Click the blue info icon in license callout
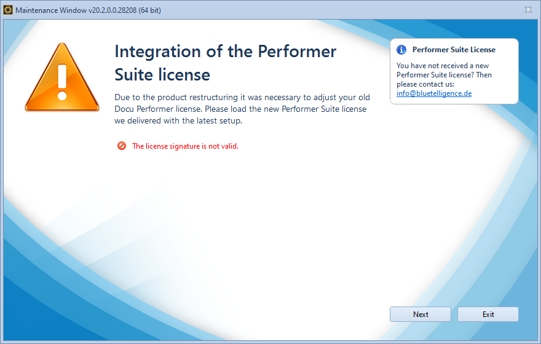This screenshot has width=541, height=344. 401,50
